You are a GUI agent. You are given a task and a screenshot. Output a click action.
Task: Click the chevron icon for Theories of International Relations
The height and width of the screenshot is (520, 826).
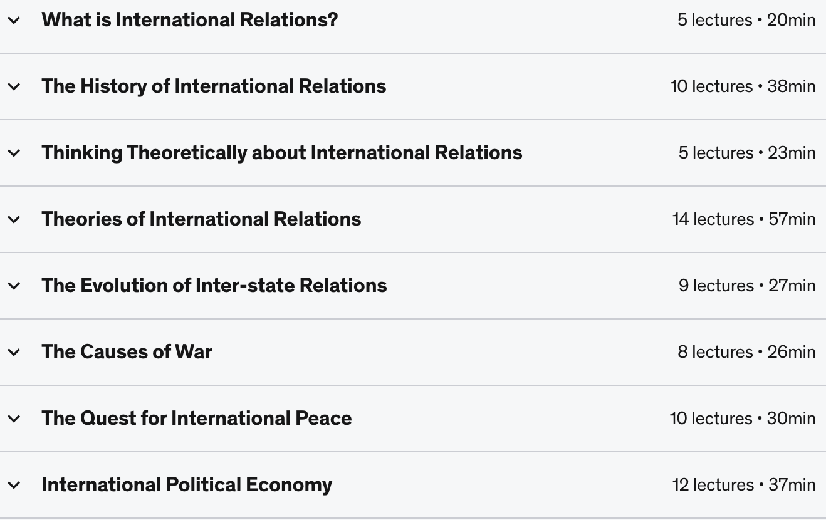14,219
